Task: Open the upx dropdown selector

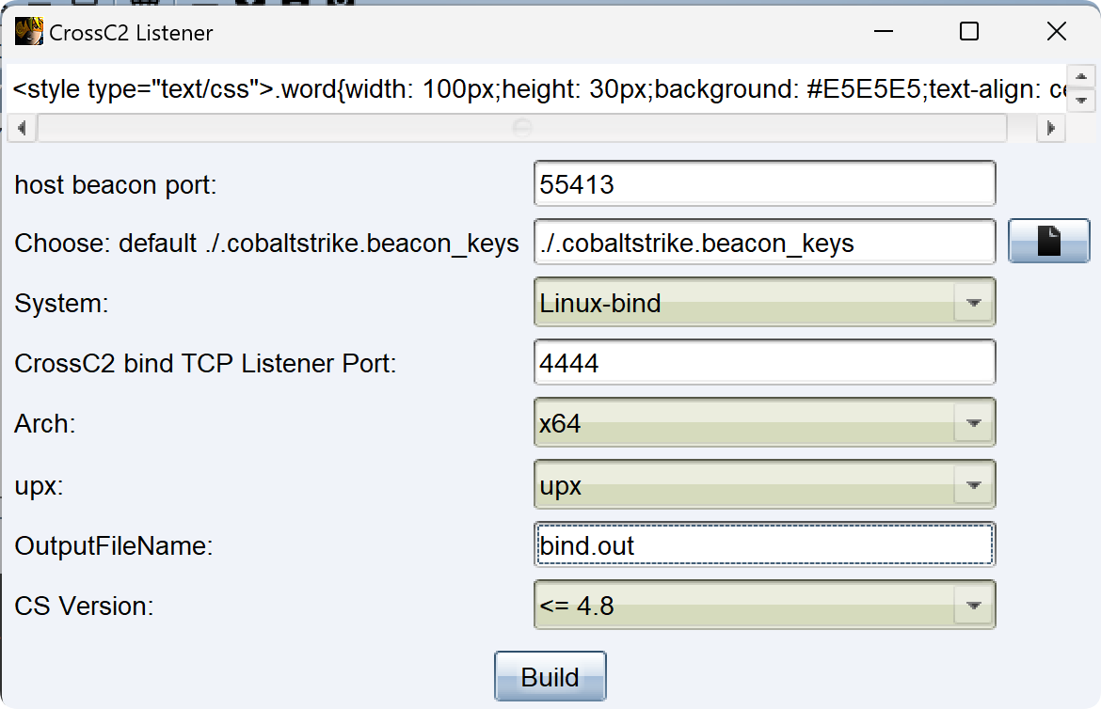Action: pos(765,484)
